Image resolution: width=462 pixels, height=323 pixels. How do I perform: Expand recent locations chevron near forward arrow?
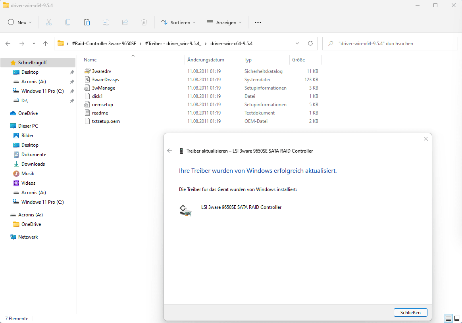(x=34, y=44)
